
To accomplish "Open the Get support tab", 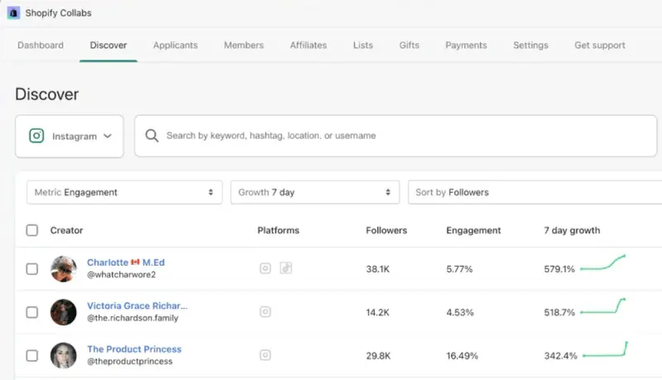I will 599,46.
